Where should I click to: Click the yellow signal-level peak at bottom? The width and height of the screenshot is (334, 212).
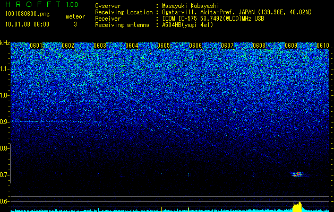297,207
